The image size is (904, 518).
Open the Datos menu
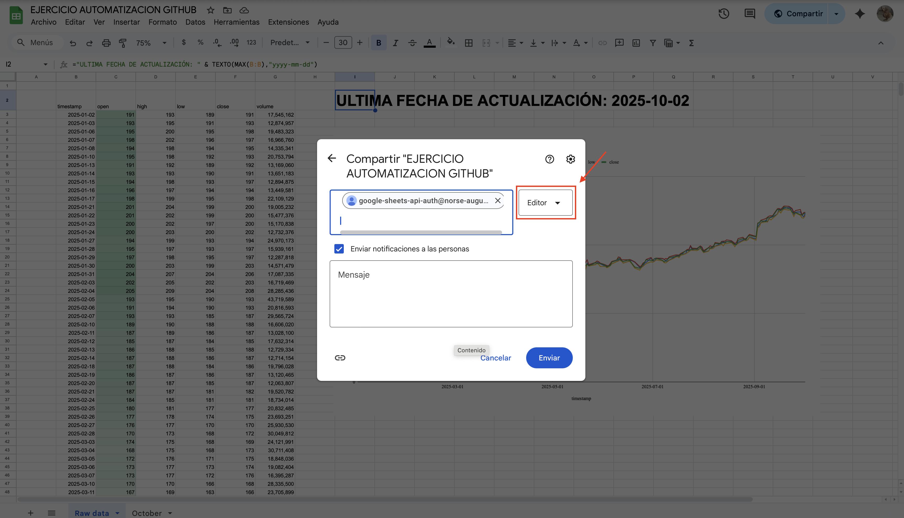(195, 22)
